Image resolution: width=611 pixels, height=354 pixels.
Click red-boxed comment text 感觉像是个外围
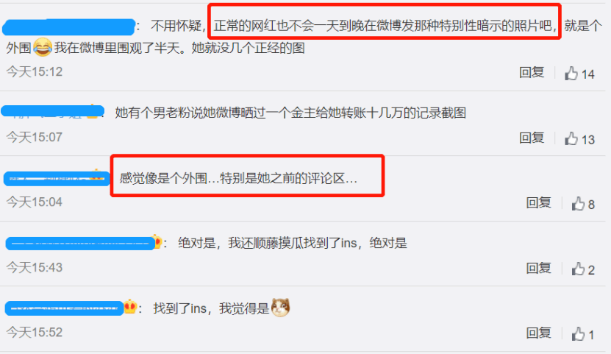coord(163,179)
